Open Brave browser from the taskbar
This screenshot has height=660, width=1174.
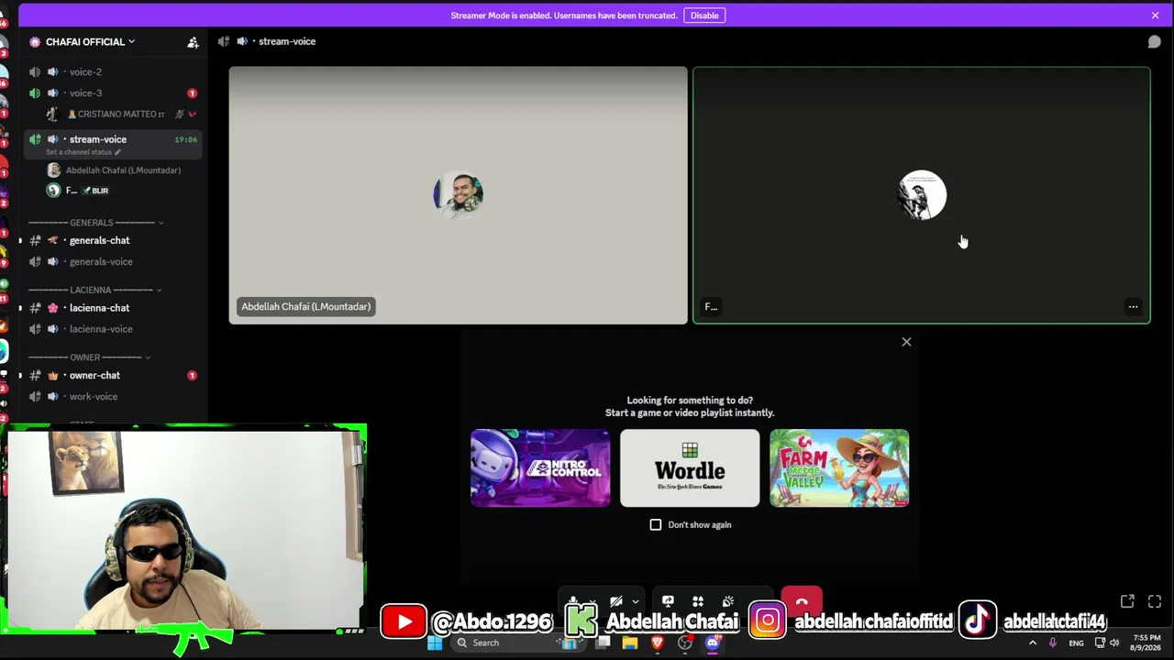tap(657, 643)
